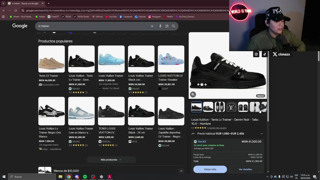Click the Ver detalles button
The height and width of the screenshot is (180, 320).
245,169
